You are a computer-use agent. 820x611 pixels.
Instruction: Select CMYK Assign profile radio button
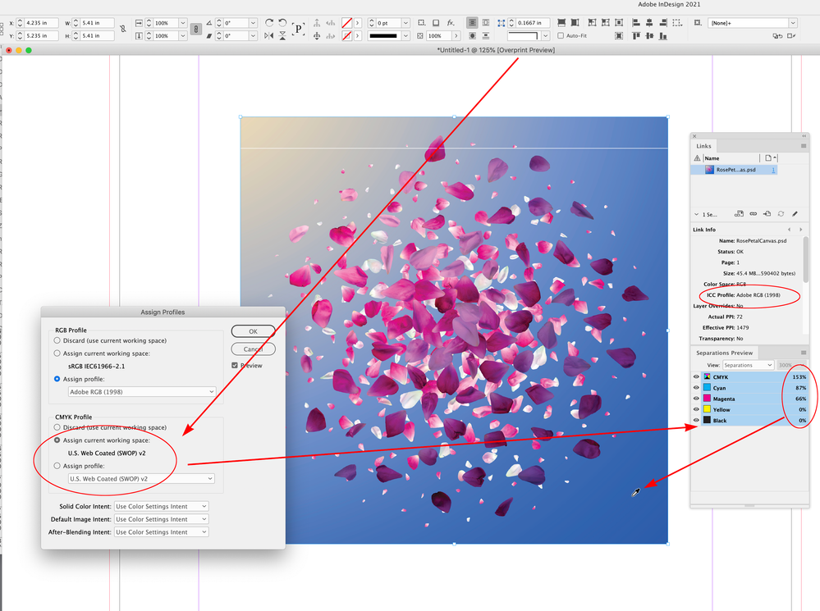(x=57, y=466)
